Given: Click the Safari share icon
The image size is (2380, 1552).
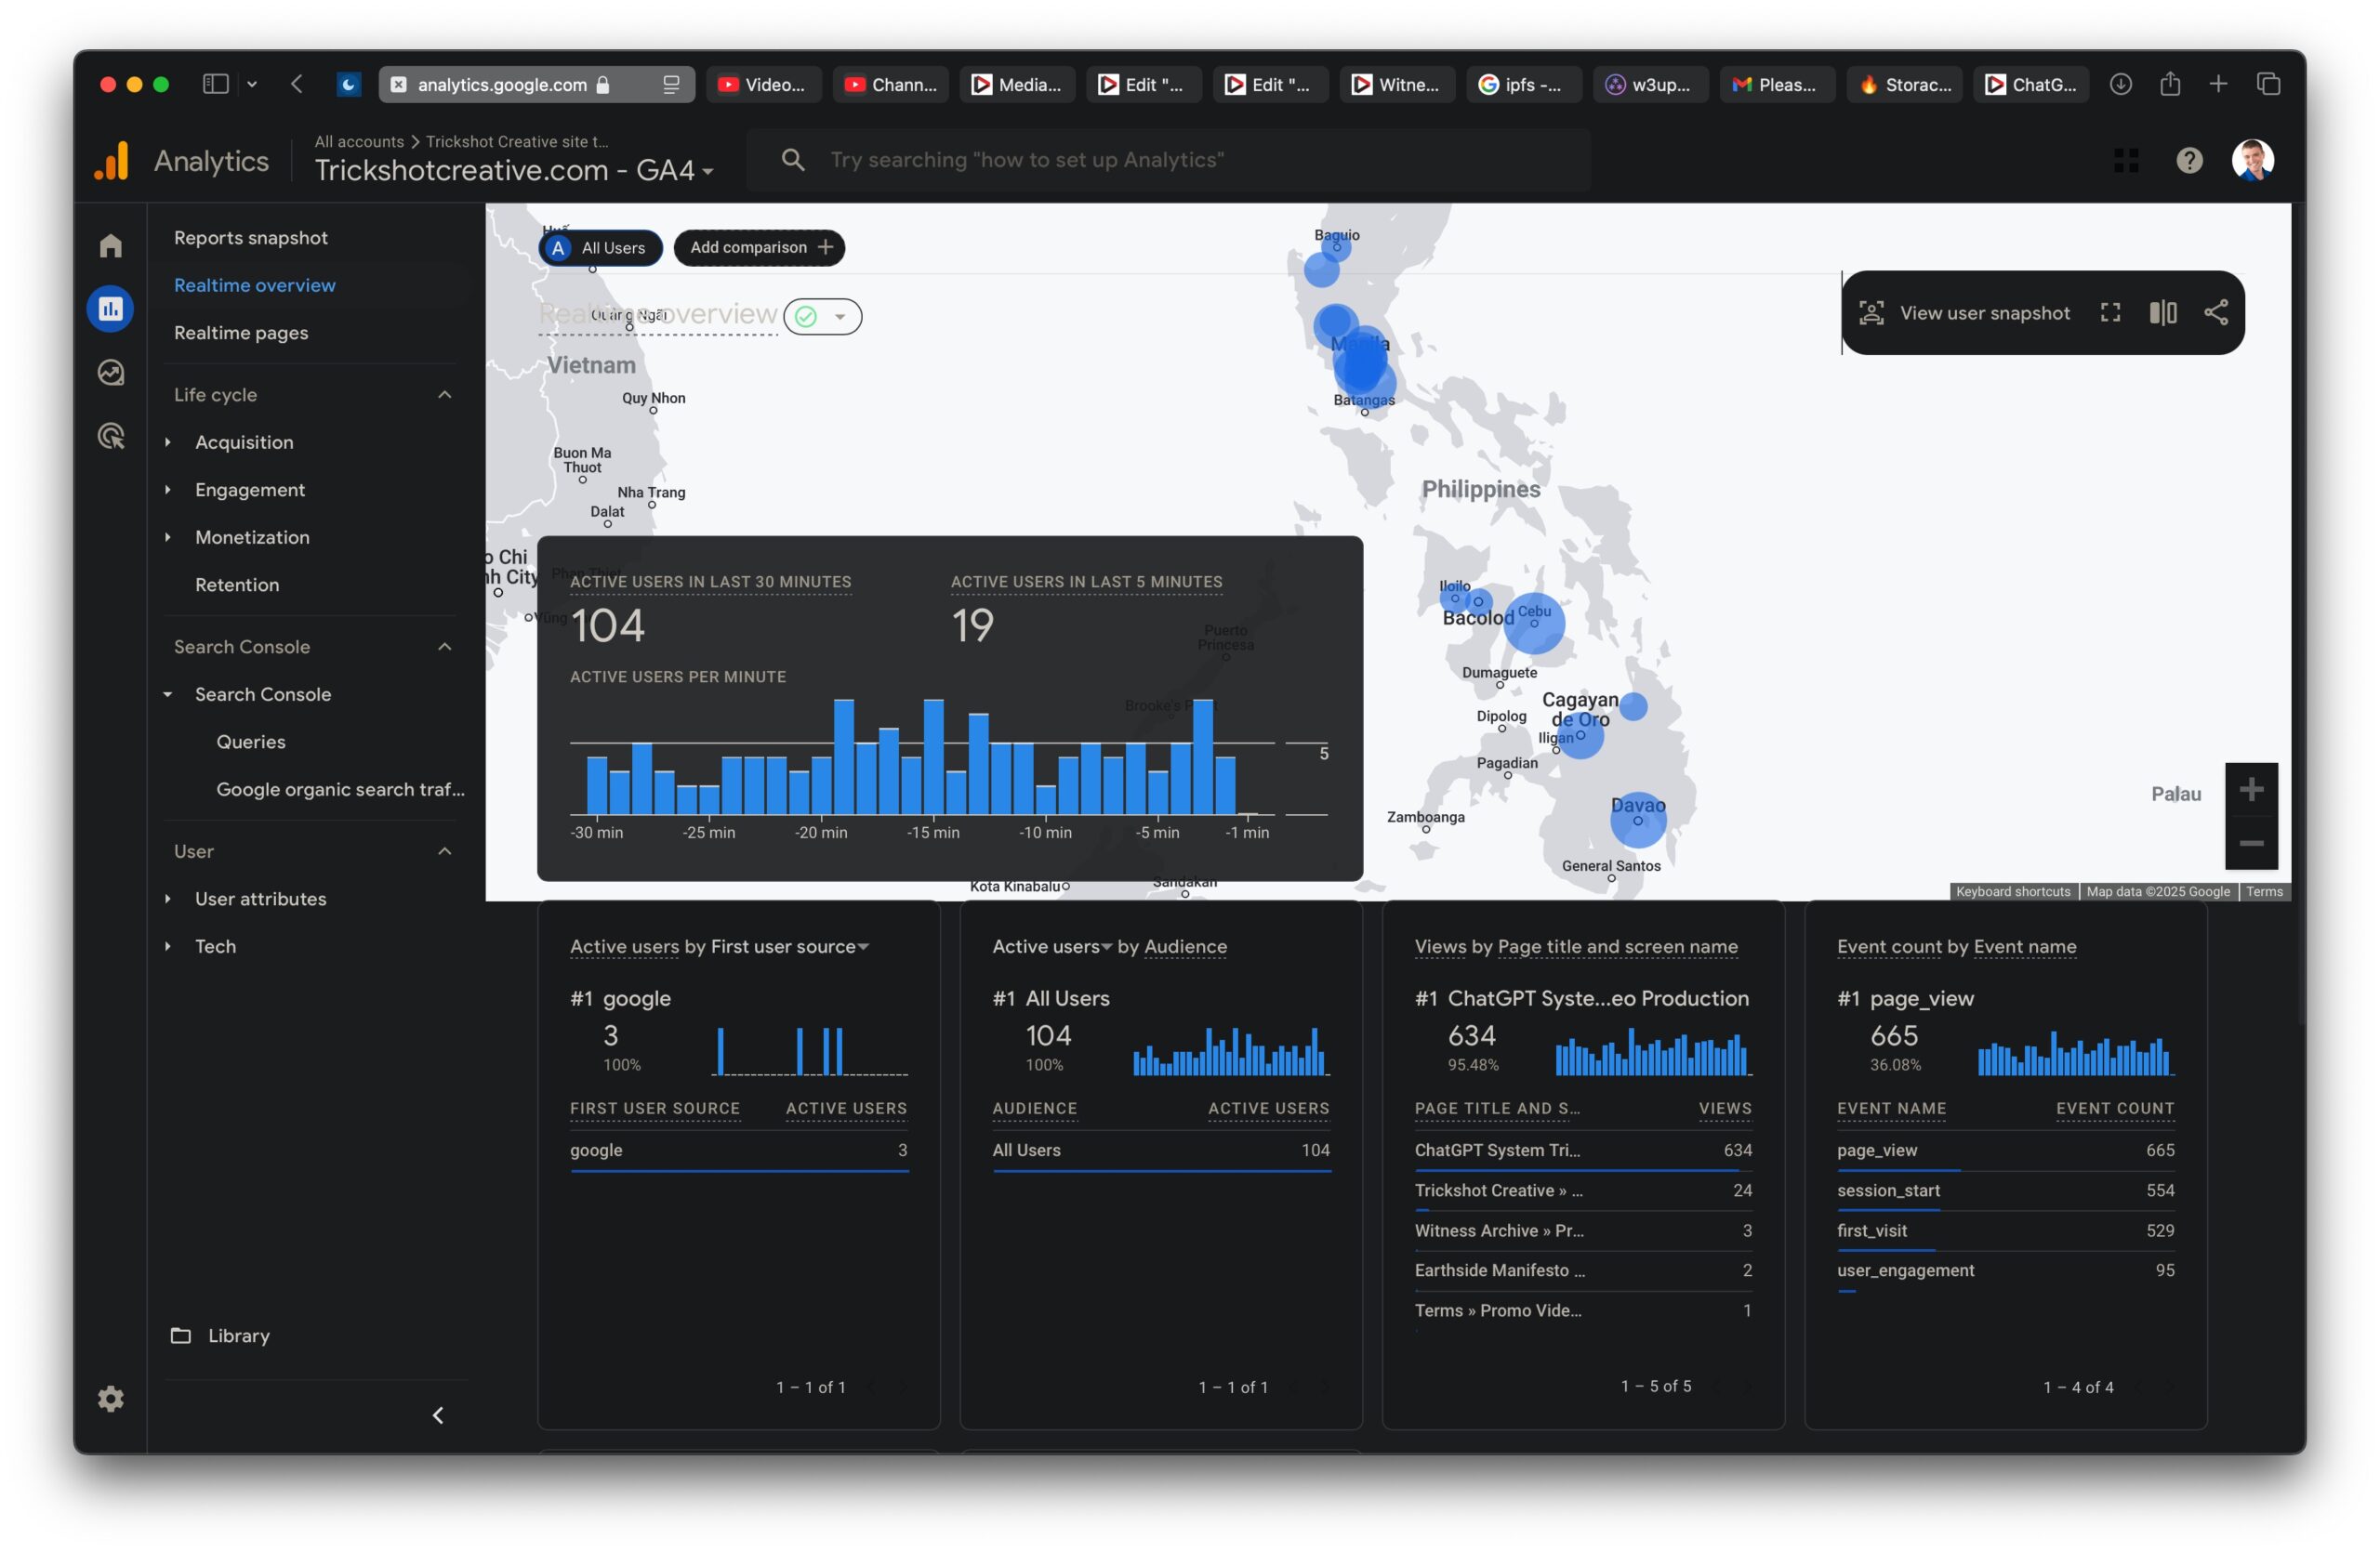Looking at the screenshot, I should pyautogui.click(x=2169, y=84).
